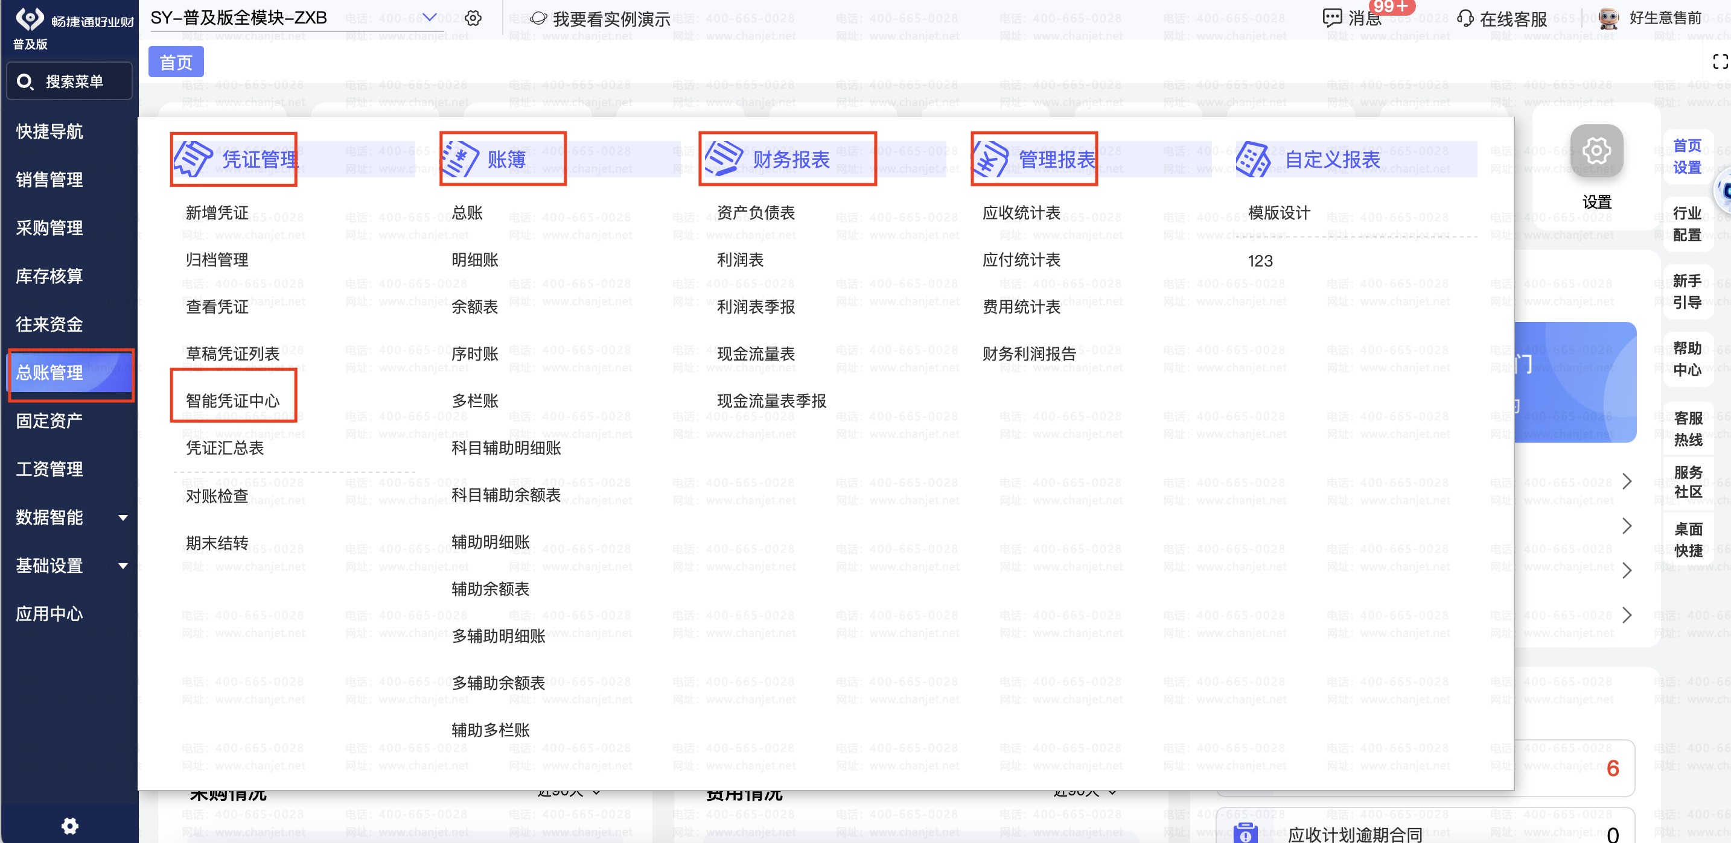Open 新增凭证 link
The image size is (1731, 843).
(217, 213)
